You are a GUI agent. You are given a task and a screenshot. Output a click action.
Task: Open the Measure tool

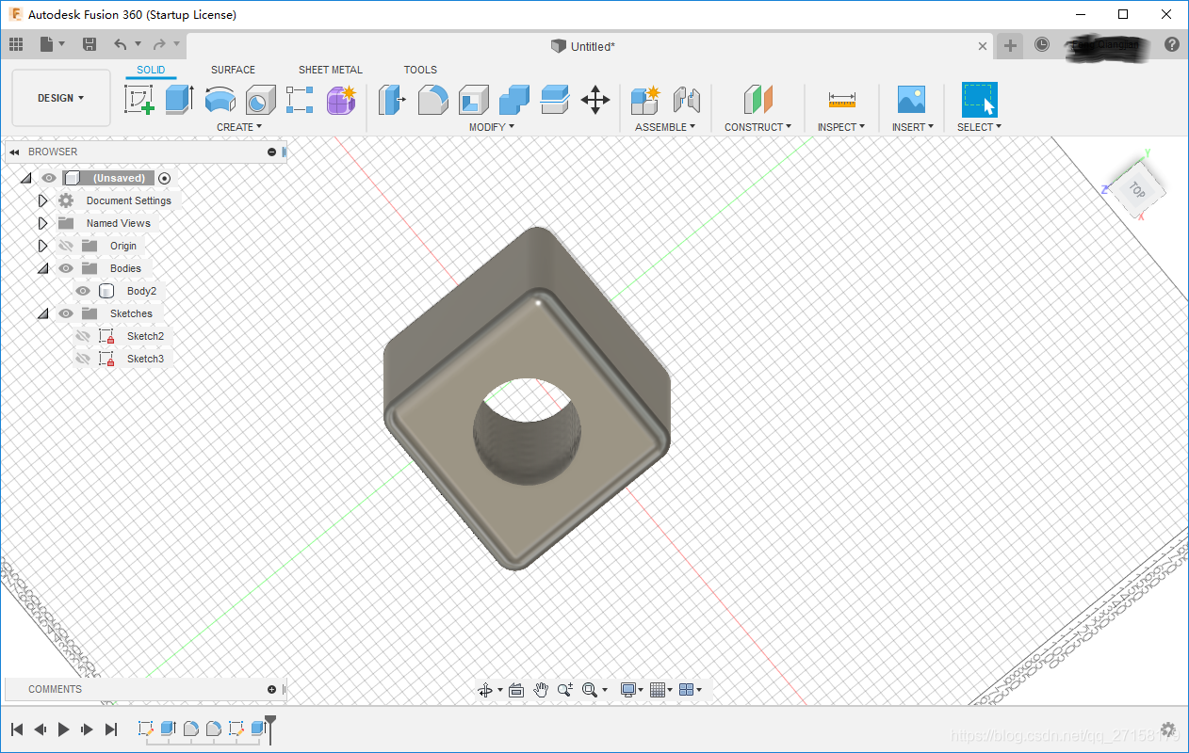[x=841, y=99]
